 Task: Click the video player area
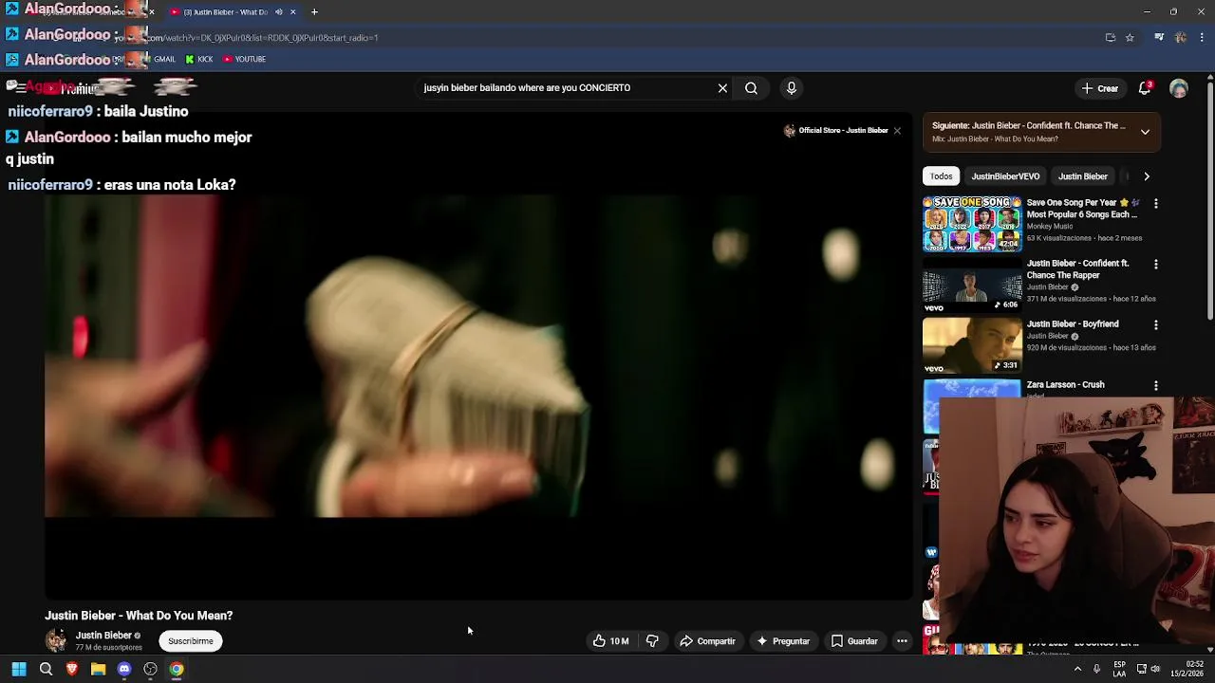tap(478, 357)
